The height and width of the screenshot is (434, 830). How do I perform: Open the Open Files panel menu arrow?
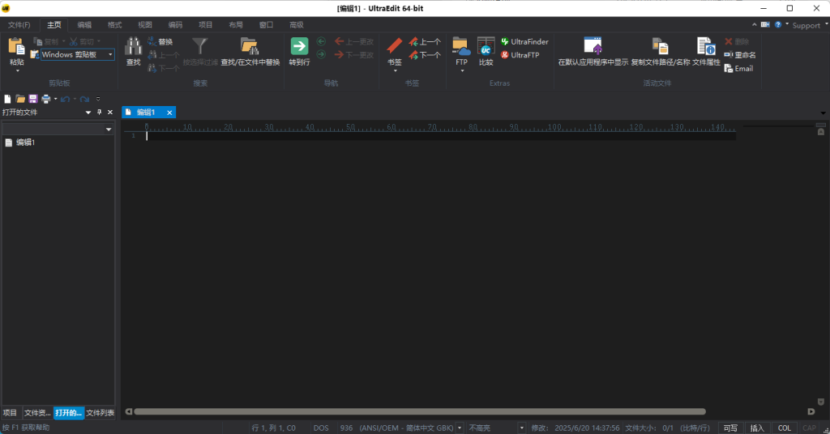click(88, 112)
